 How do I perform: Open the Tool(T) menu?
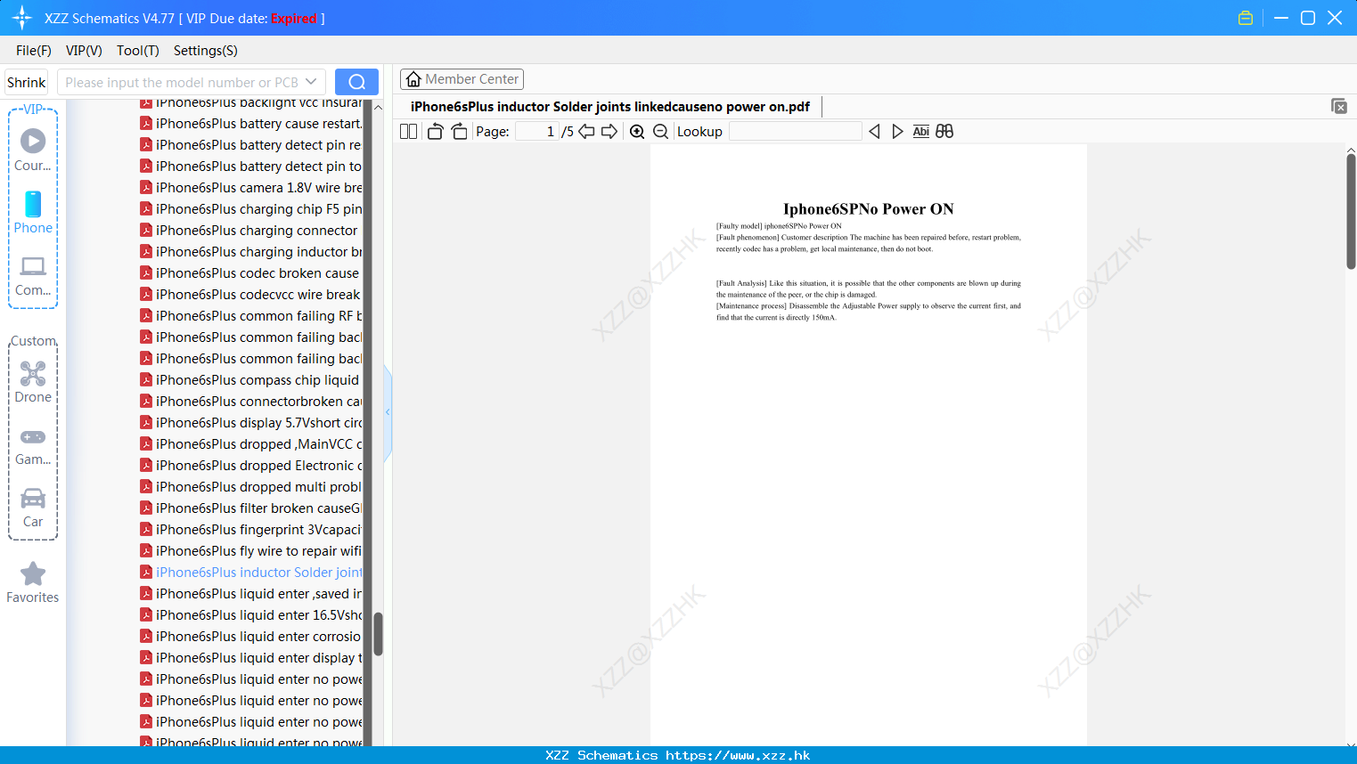[138, 51]
